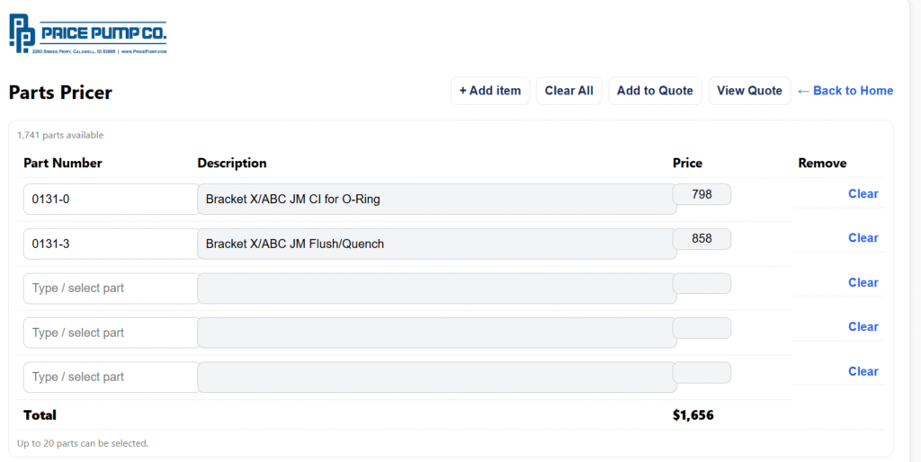Click Clear on the fifth row
Screen dimensions: 921x462
pyautogui.click(x=863, y=371)
